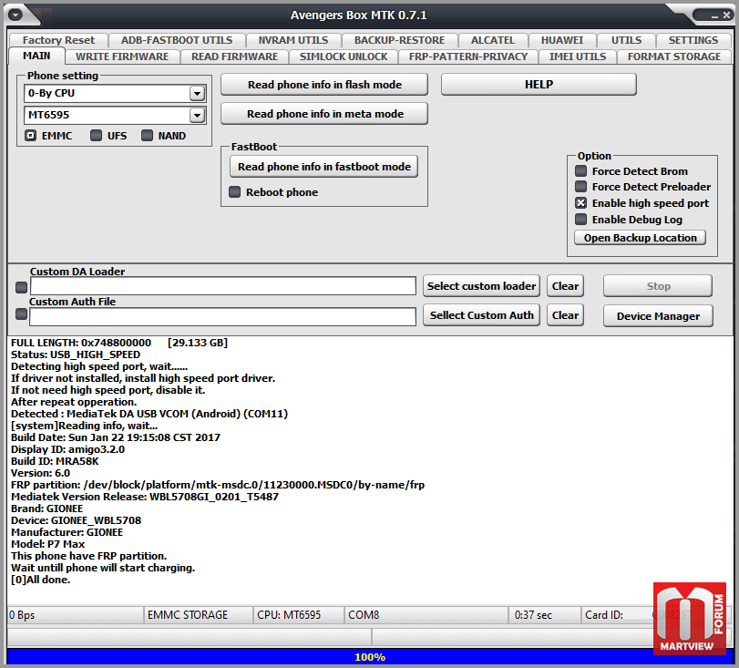The image size is (739, 668).
Task: Click Select custom loader button
Action: [481, 286]
